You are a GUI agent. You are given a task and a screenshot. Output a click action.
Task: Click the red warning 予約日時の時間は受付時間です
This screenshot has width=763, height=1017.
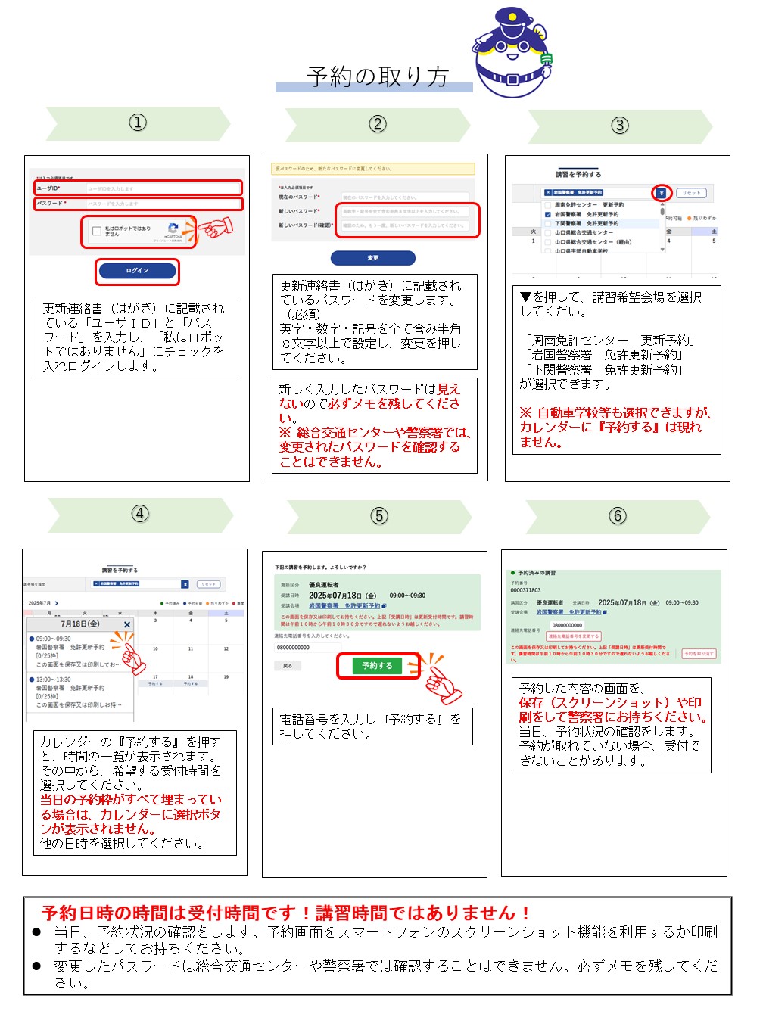(x=285, y=913)
